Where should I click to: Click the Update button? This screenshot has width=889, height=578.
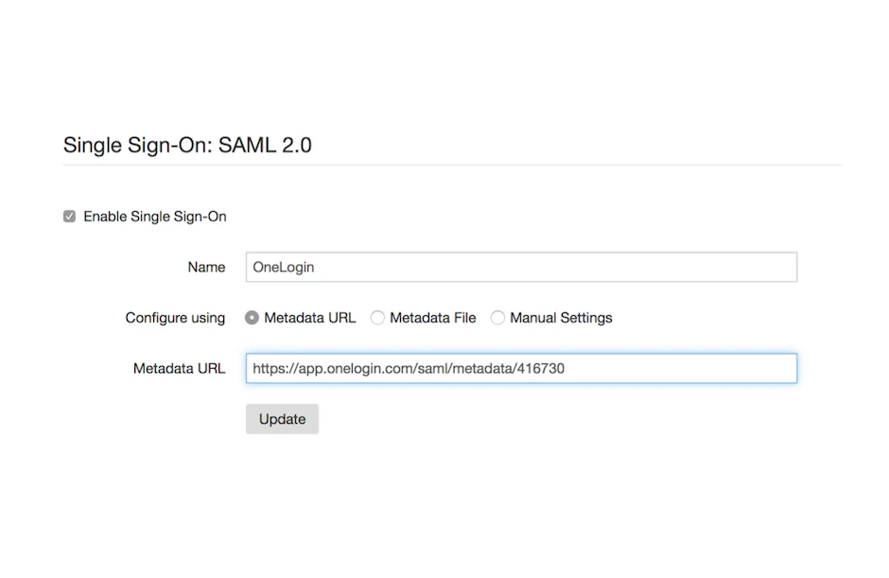tap(282, 419)
